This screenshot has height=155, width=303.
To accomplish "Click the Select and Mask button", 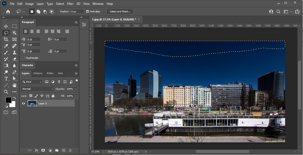I will [120, 11].
